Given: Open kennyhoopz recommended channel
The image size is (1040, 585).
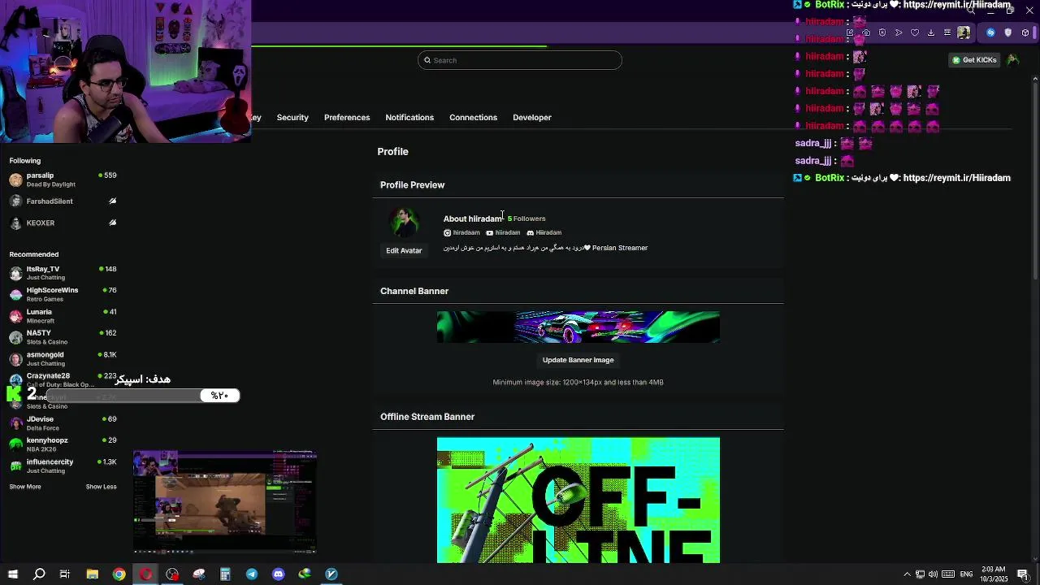Looking at the screenshot, I should point(63,444).
